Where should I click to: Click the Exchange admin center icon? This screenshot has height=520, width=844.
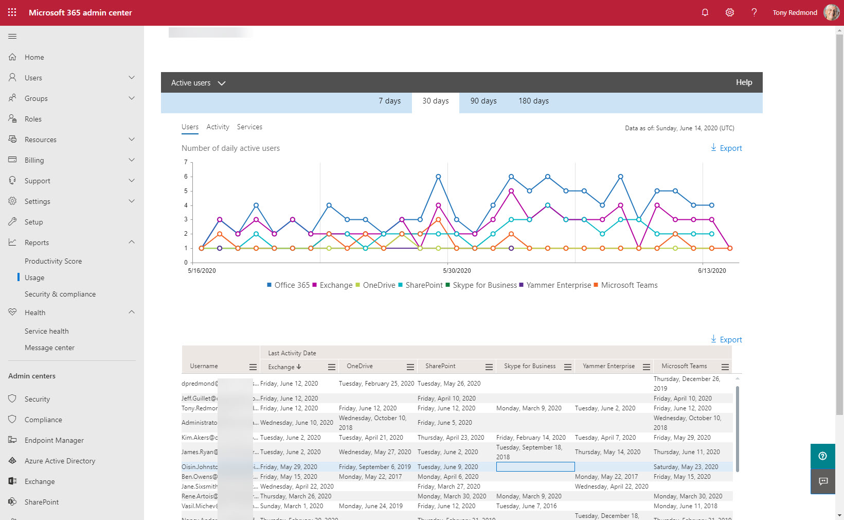pos(12,481)
